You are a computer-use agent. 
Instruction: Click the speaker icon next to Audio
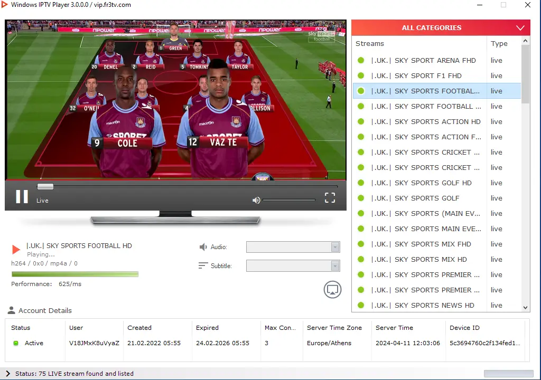click(x=203, y=247)
